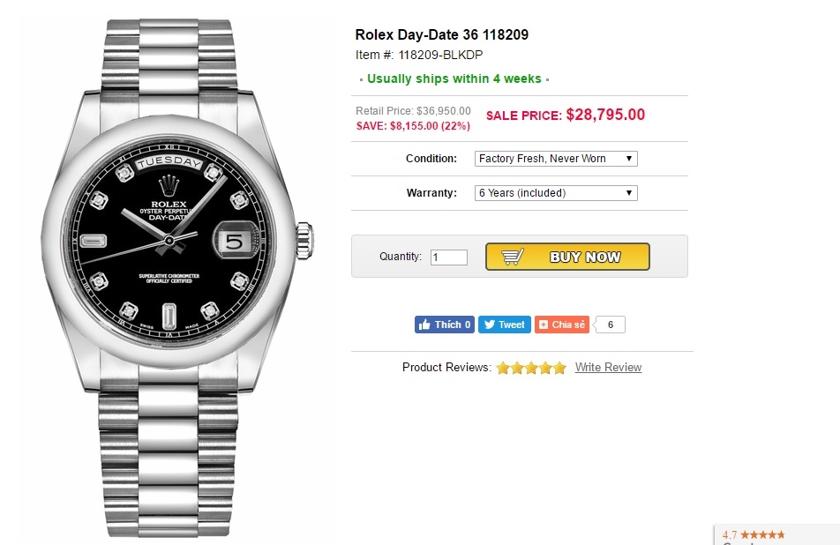This screenshot has width=840, height=545.
Task: Click the share count showing 6
Action: [609, 324]
